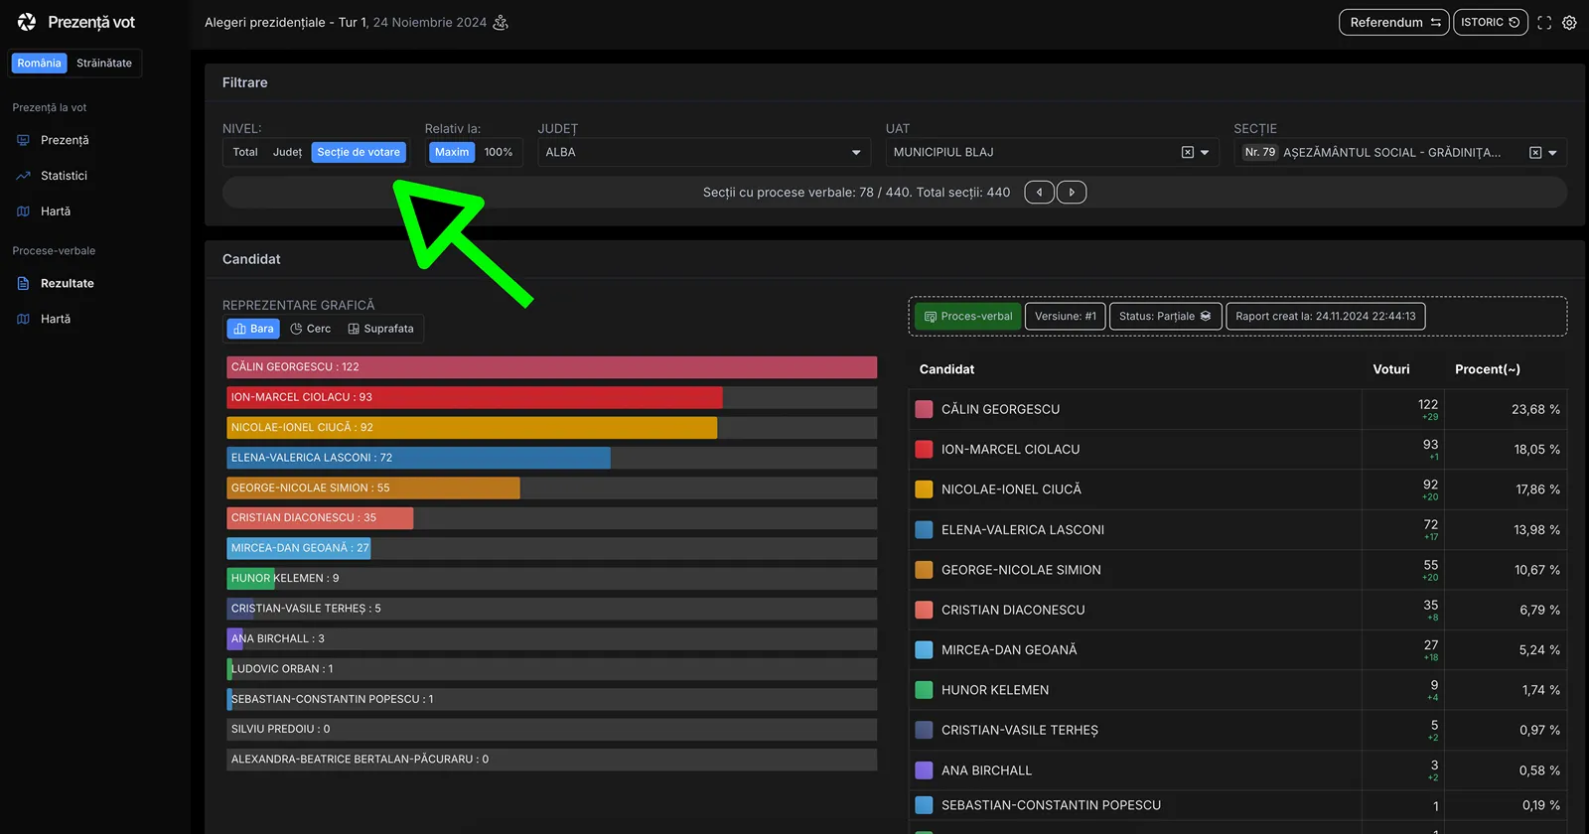Click the CĂLIN GEORGESCU : 122 bar
The image size is (1589, 834).
point(551,367)
